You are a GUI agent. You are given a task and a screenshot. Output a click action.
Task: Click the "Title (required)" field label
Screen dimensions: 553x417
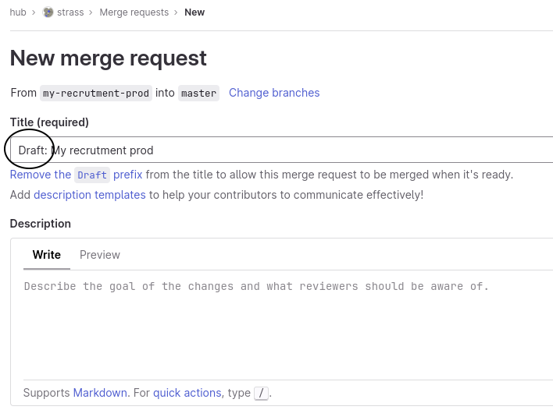pos(49,122)
